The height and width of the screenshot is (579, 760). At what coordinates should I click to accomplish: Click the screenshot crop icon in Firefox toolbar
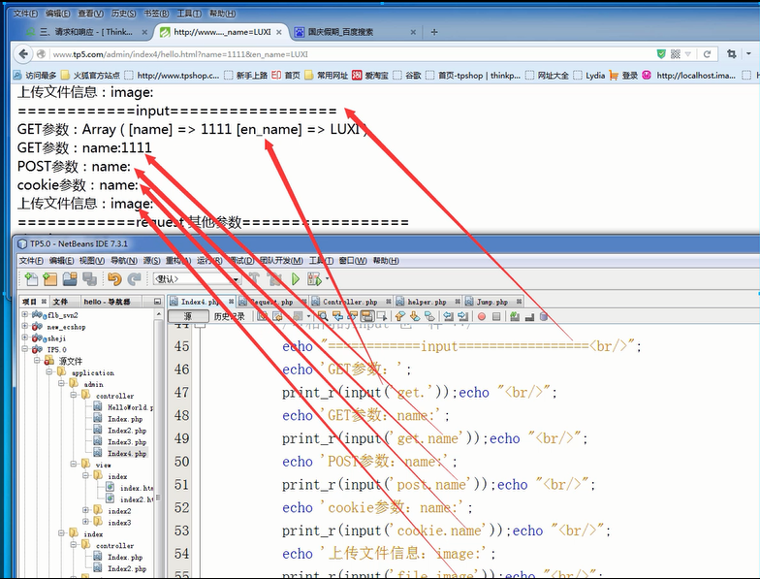click(731, 54)
